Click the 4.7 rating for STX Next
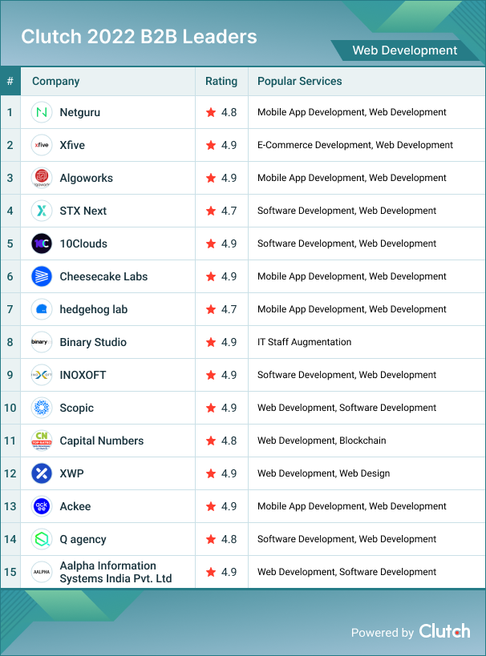 coord(229,211)
